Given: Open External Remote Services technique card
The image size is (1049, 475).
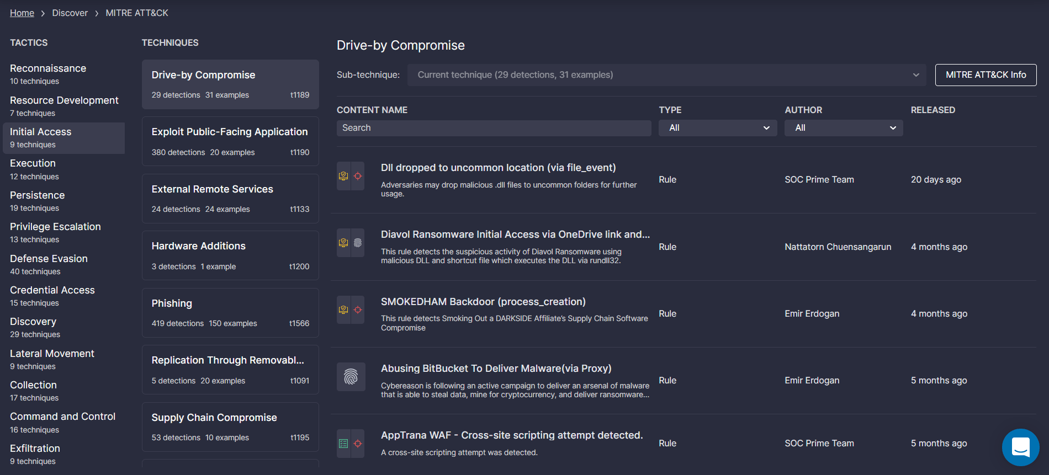Looking at the screenshot, I should click(x=230, y=199).
